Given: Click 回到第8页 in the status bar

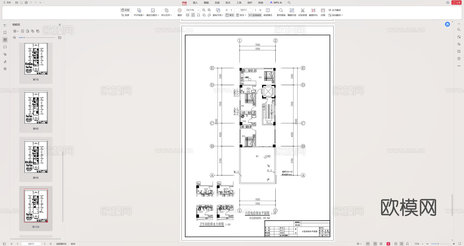Looking at the screenshot, I should click(61, 244).
